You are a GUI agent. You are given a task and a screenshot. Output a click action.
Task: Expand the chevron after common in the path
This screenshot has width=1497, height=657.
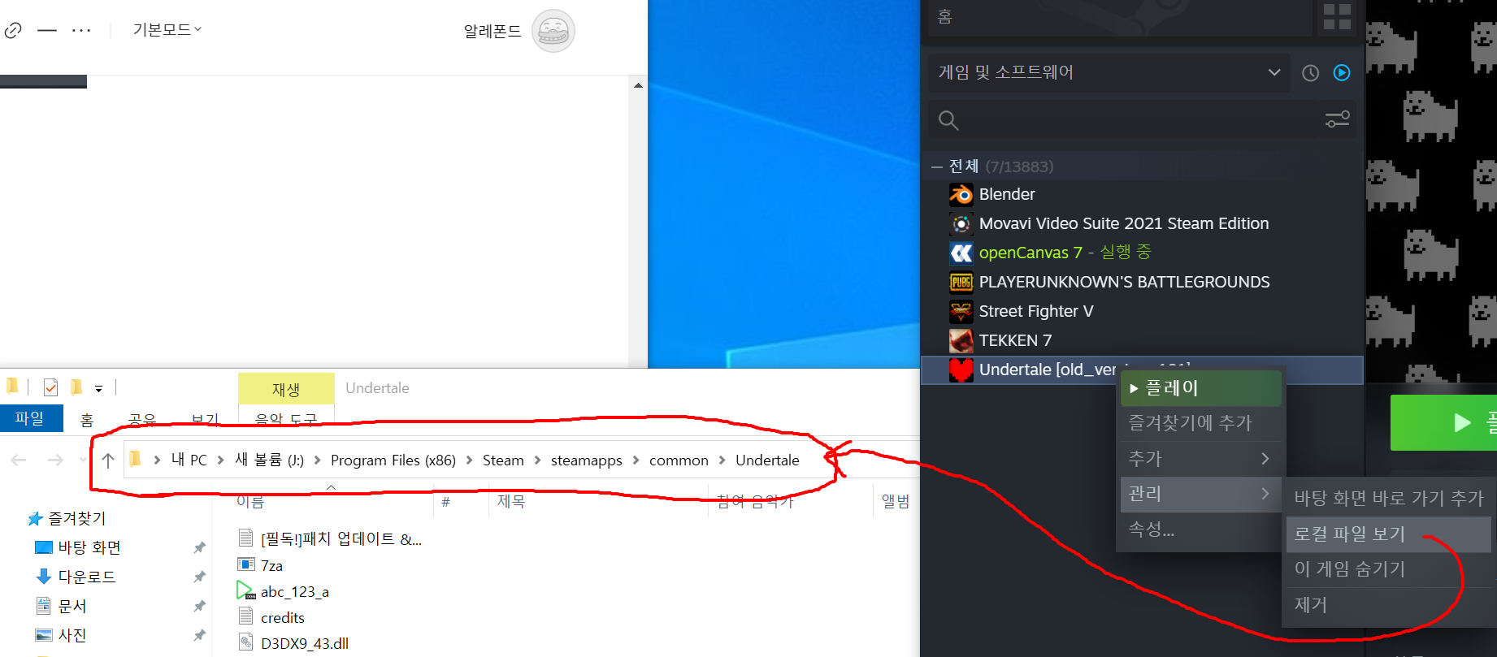(722, 460)
